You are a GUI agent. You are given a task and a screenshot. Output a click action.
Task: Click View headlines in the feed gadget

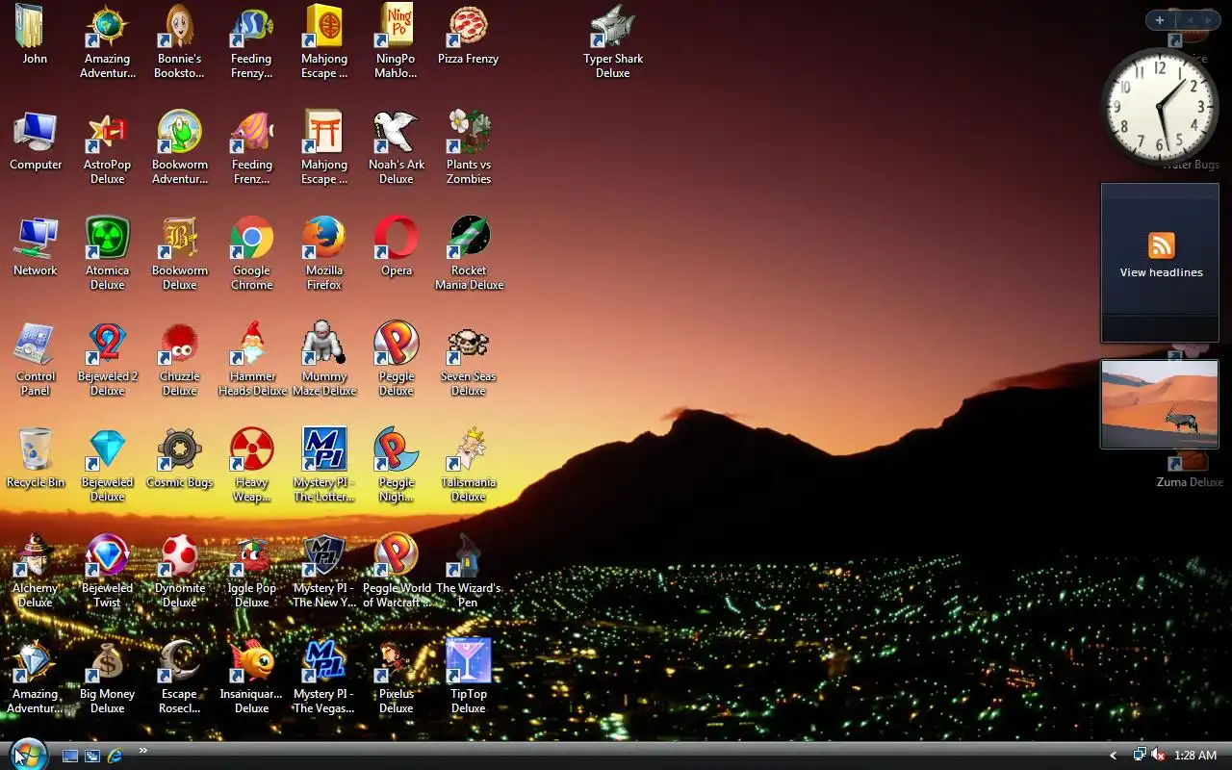click(x=1161, y=272)
